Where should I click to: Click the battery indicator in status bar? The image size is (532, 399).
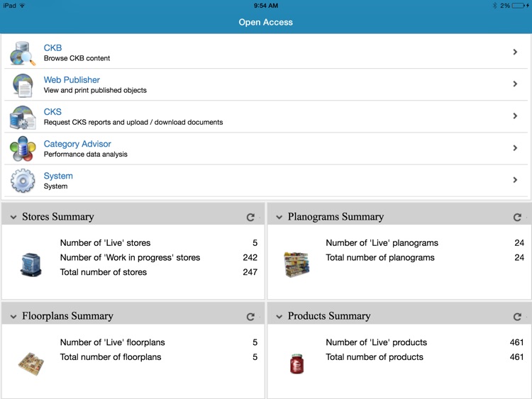click(x=518, y=6)
